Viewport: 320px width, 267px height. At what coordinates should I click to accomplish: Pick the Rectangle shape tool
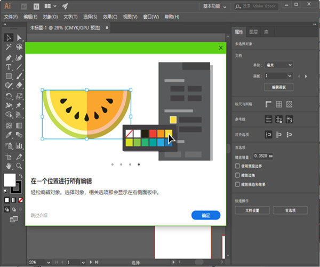pyautogui.click(x=9, y=76)
